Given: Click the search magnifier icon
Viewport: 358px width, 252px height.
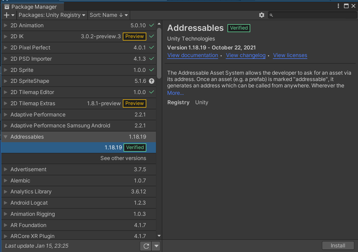Looking at the screenshot, I should [271, 15].
